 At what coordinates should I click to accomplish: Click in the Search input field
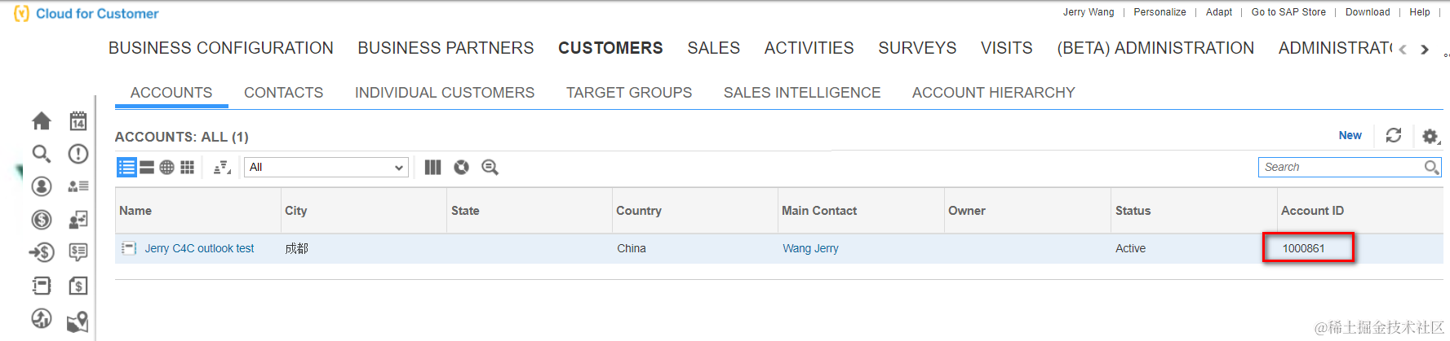(x=1338, y=167)
